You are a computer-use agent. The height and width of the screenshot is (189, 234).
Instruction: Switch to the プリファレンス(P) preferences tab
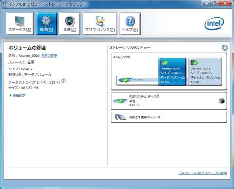tap(100, 24)
